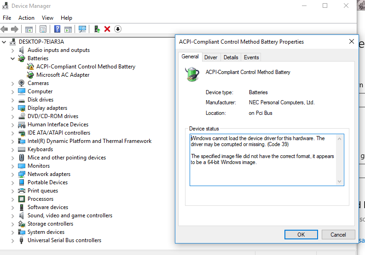Select the DESKTOP-7EIAR3A computer node

(41, 42)
